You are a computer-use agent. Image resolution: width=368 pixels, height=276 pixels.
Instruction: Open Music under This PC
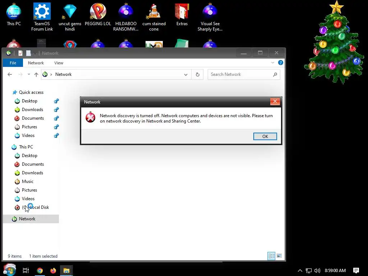27,181
